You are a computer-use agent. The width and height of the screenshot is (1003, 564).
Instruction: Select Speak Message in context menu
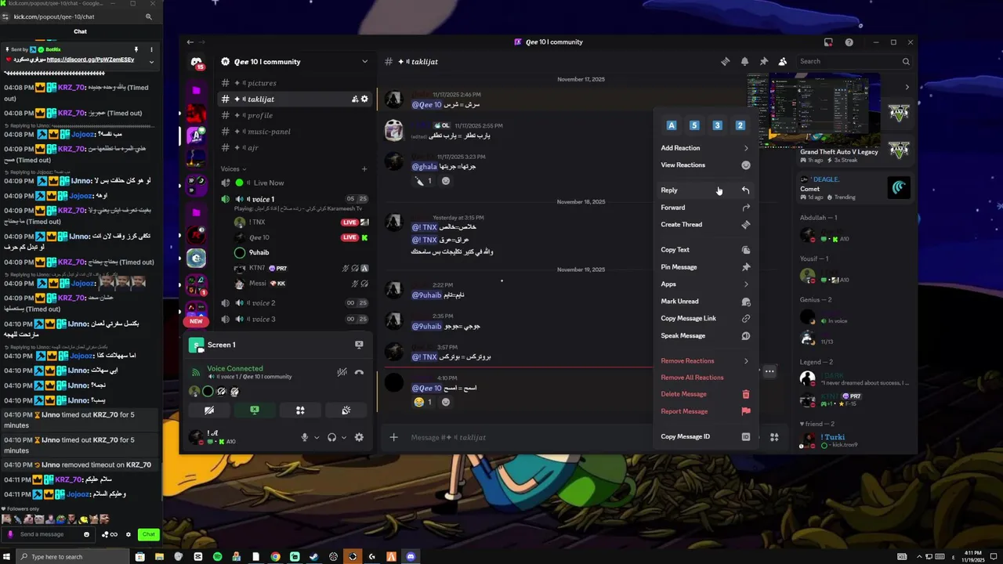[705, 336]
